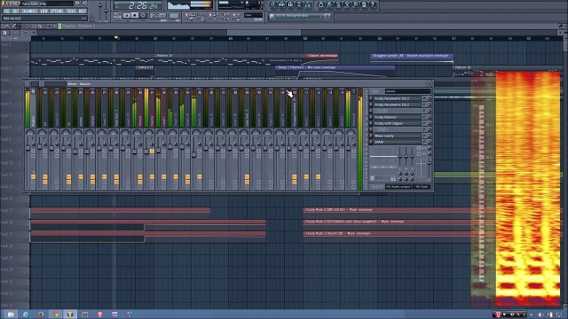
Task: Show the Playlist with the toolbar shortcut icon
Action: 272,4
